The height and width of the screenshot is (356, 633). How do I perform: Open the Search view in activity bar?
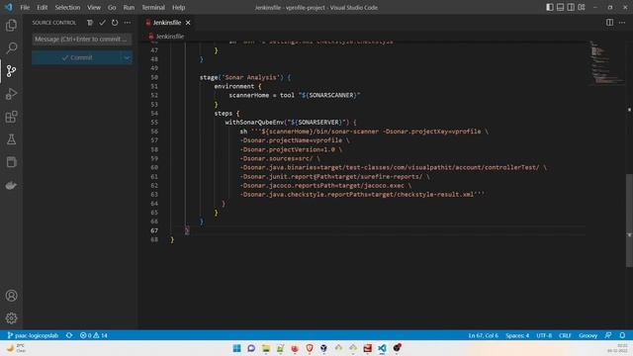click(x=11, y=48)
